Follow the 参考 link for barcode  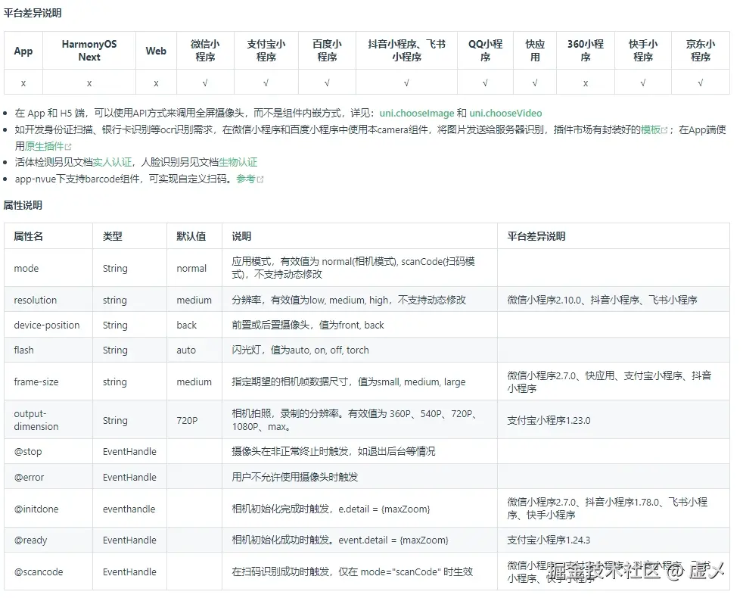click(x=246, y=179)
